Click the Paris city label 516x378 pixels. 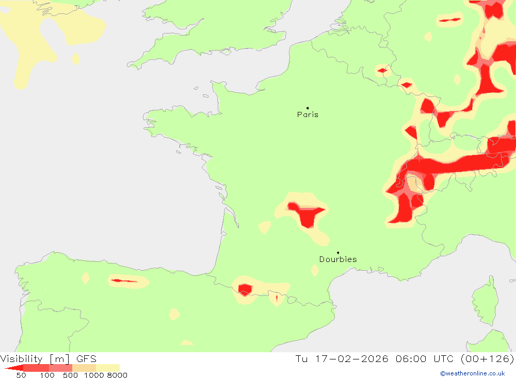coord(308,114)
